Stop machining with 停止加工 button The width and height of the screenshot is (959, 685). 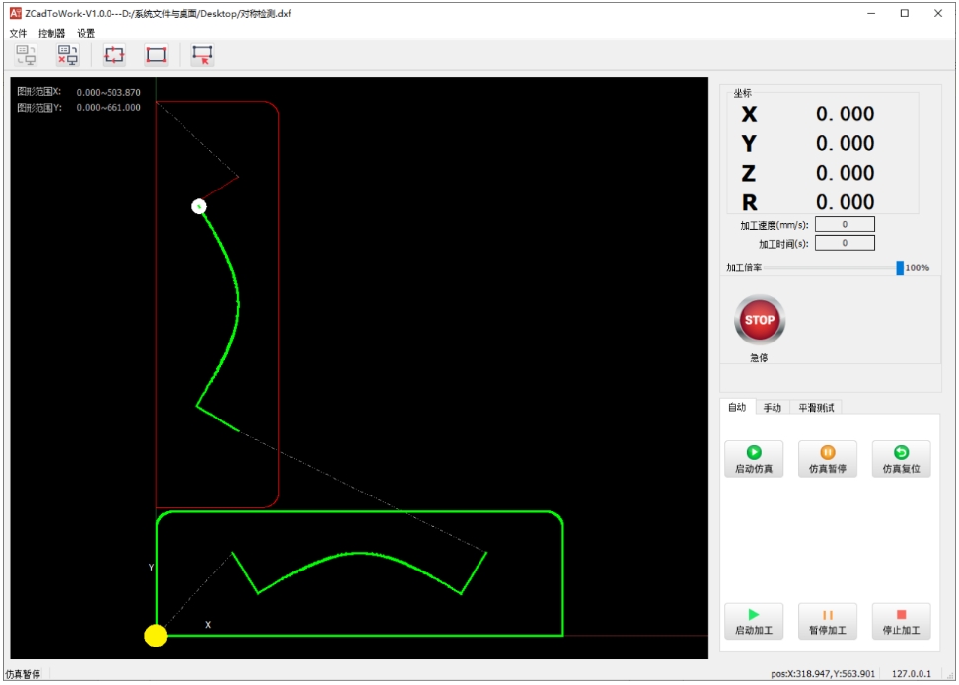point(902,622)
